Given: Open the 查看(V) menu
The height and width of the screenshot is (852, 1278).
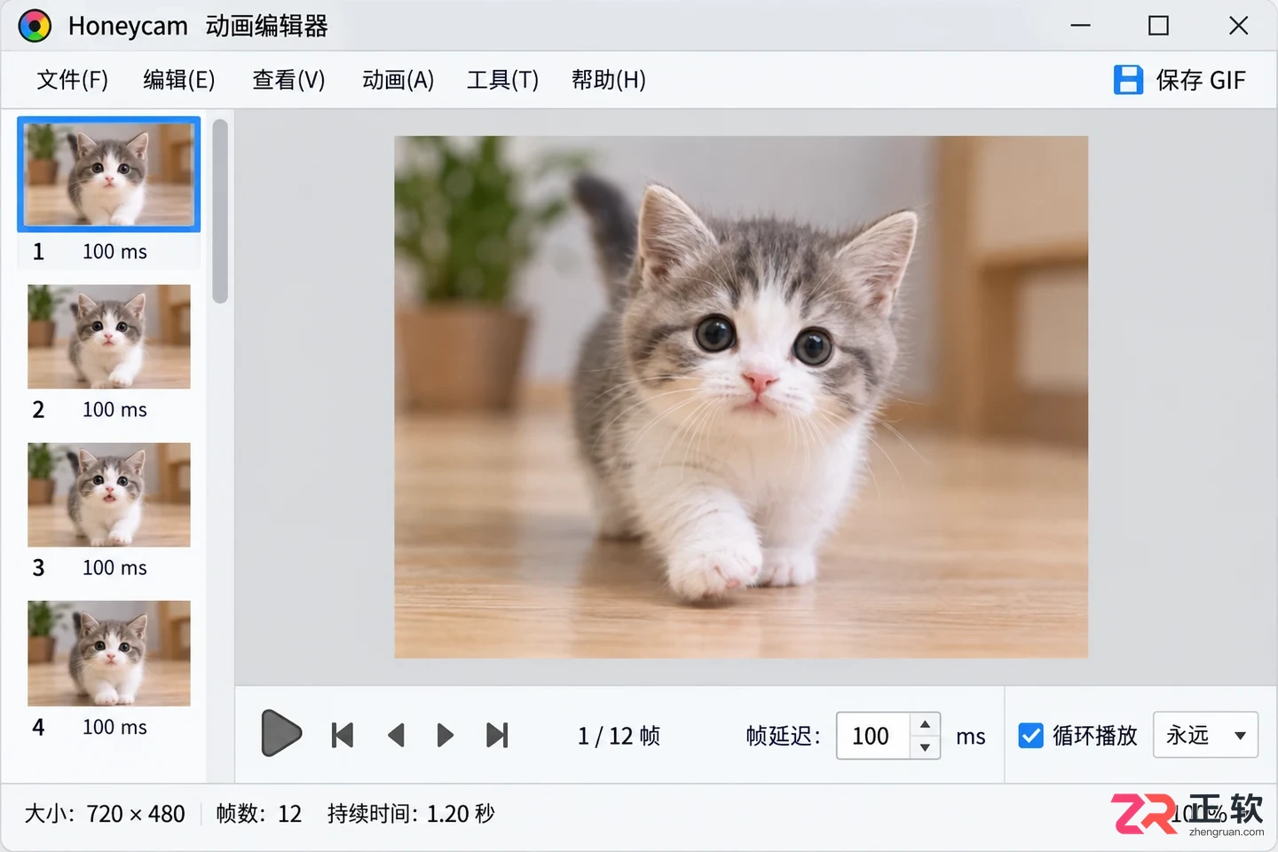Looking at the screenshot, I should [x=288, y=80].
